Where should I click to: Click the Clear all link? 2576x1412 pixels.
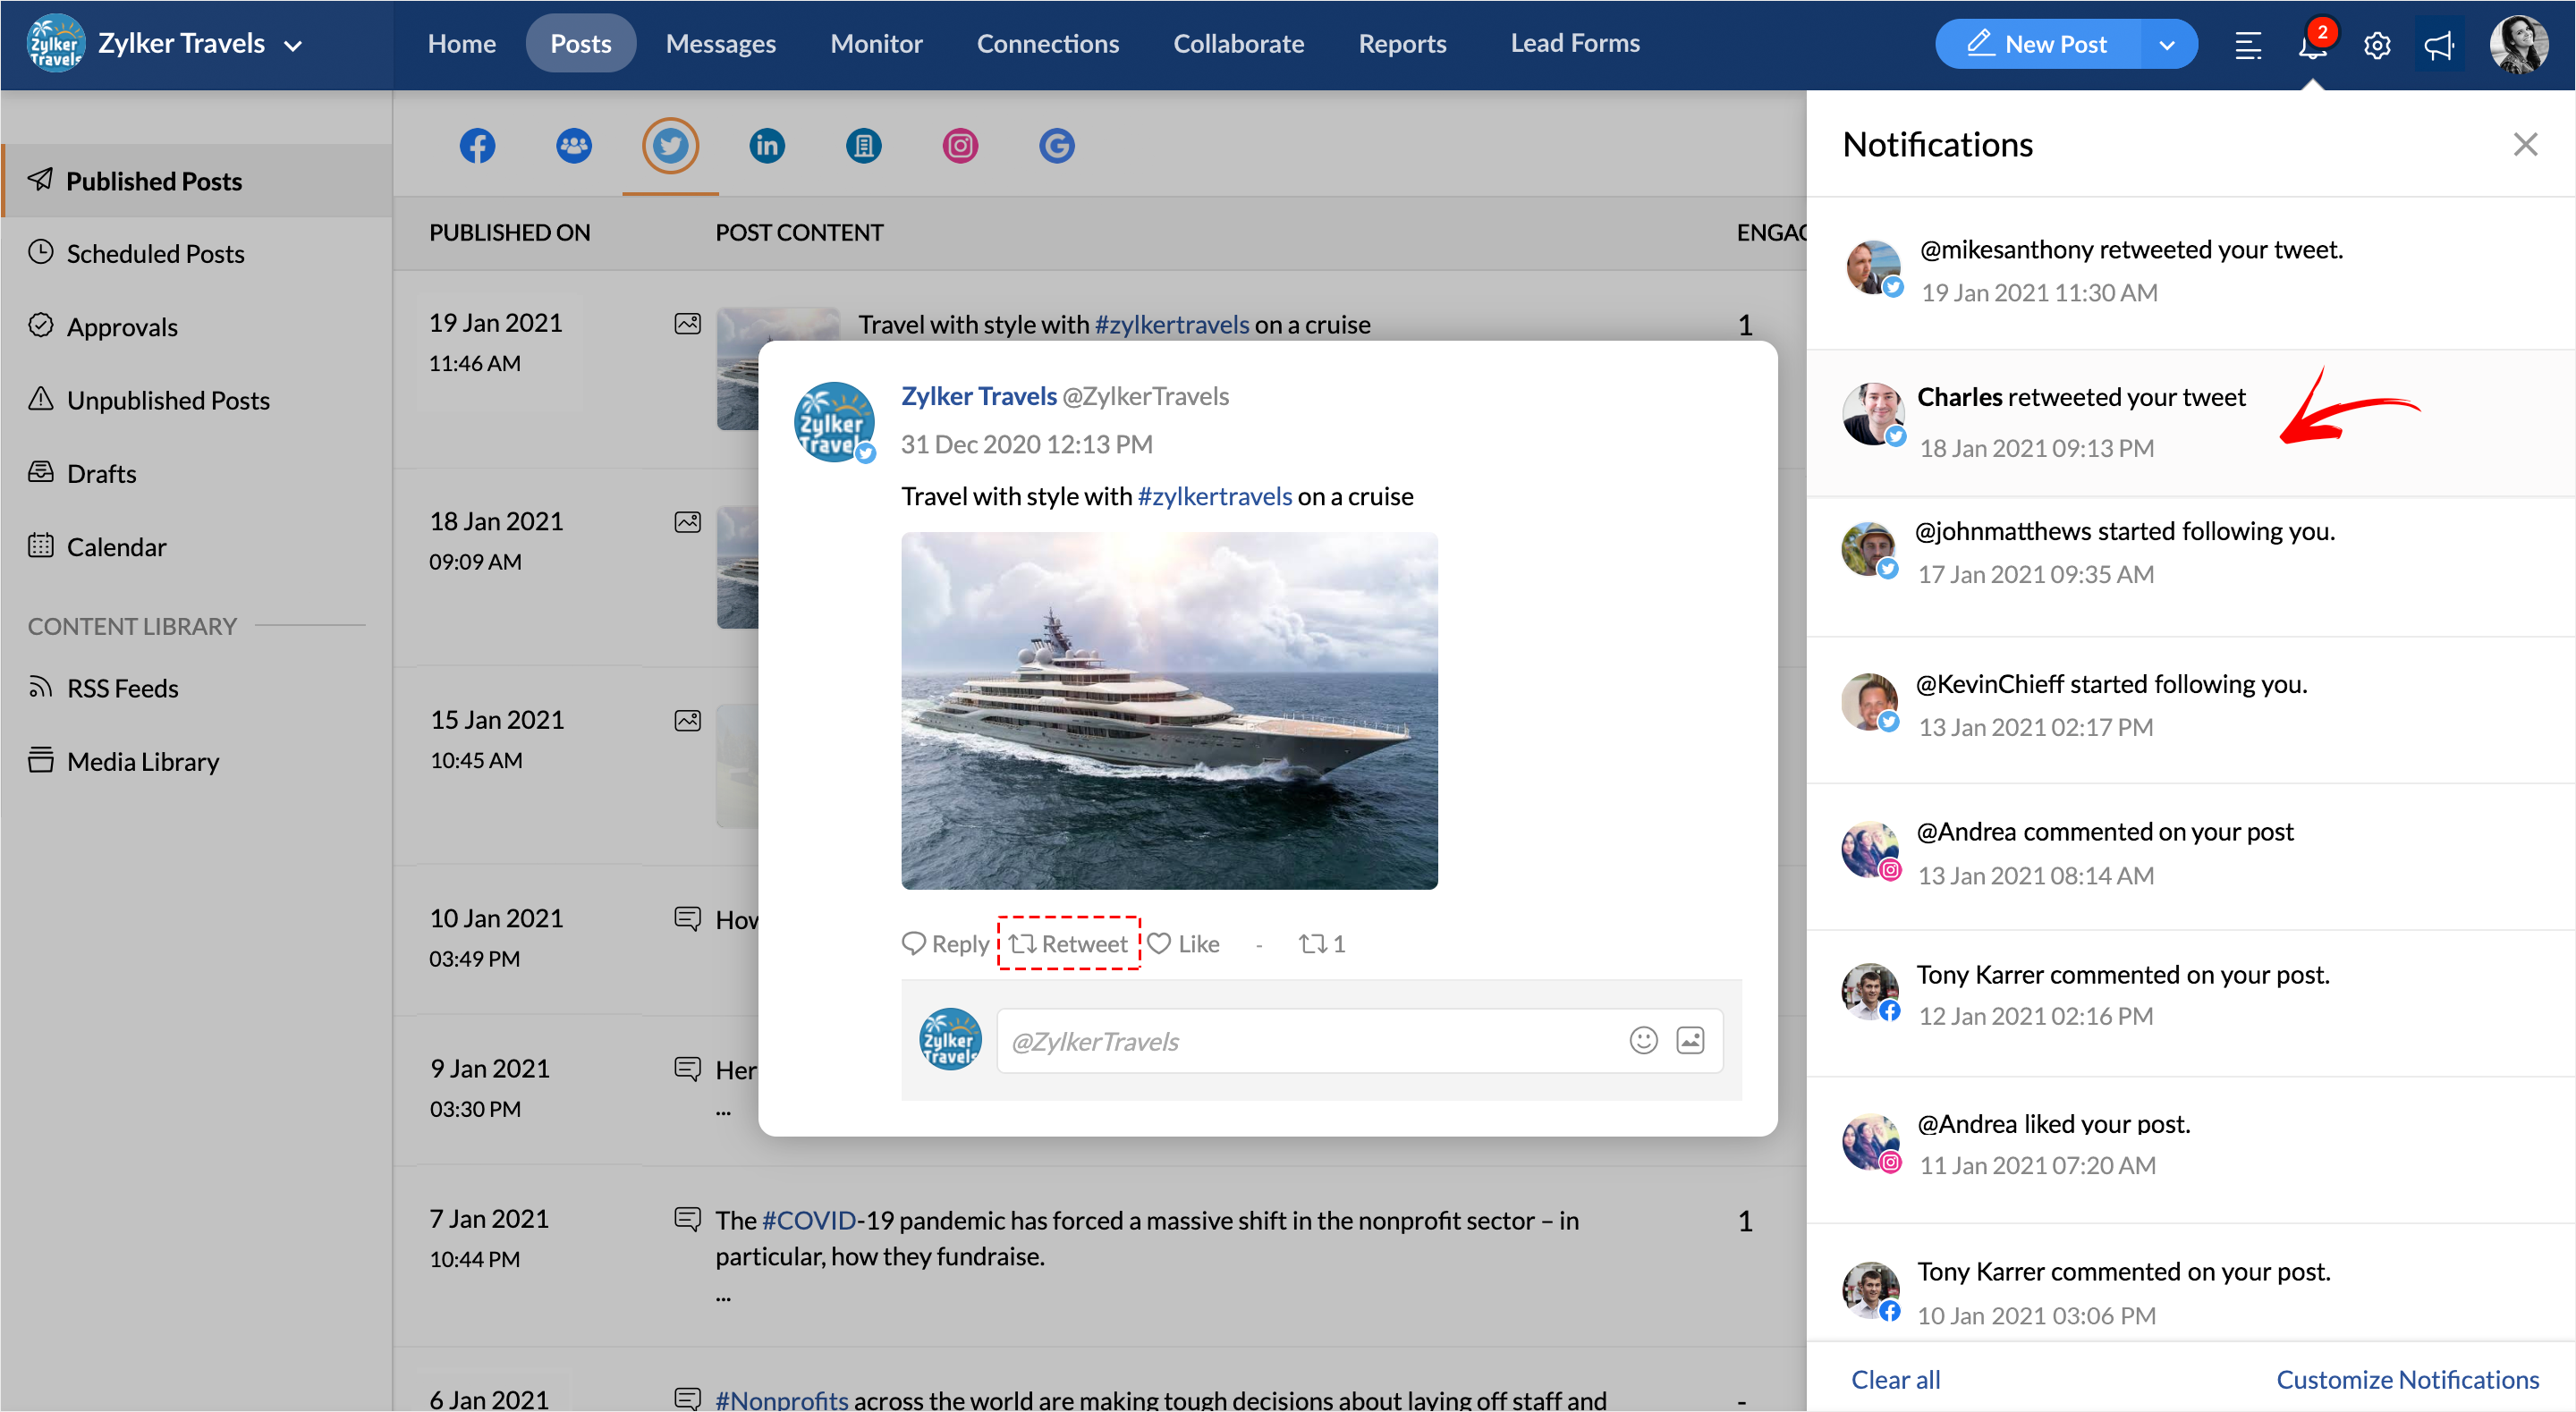pos(1895,1379)
